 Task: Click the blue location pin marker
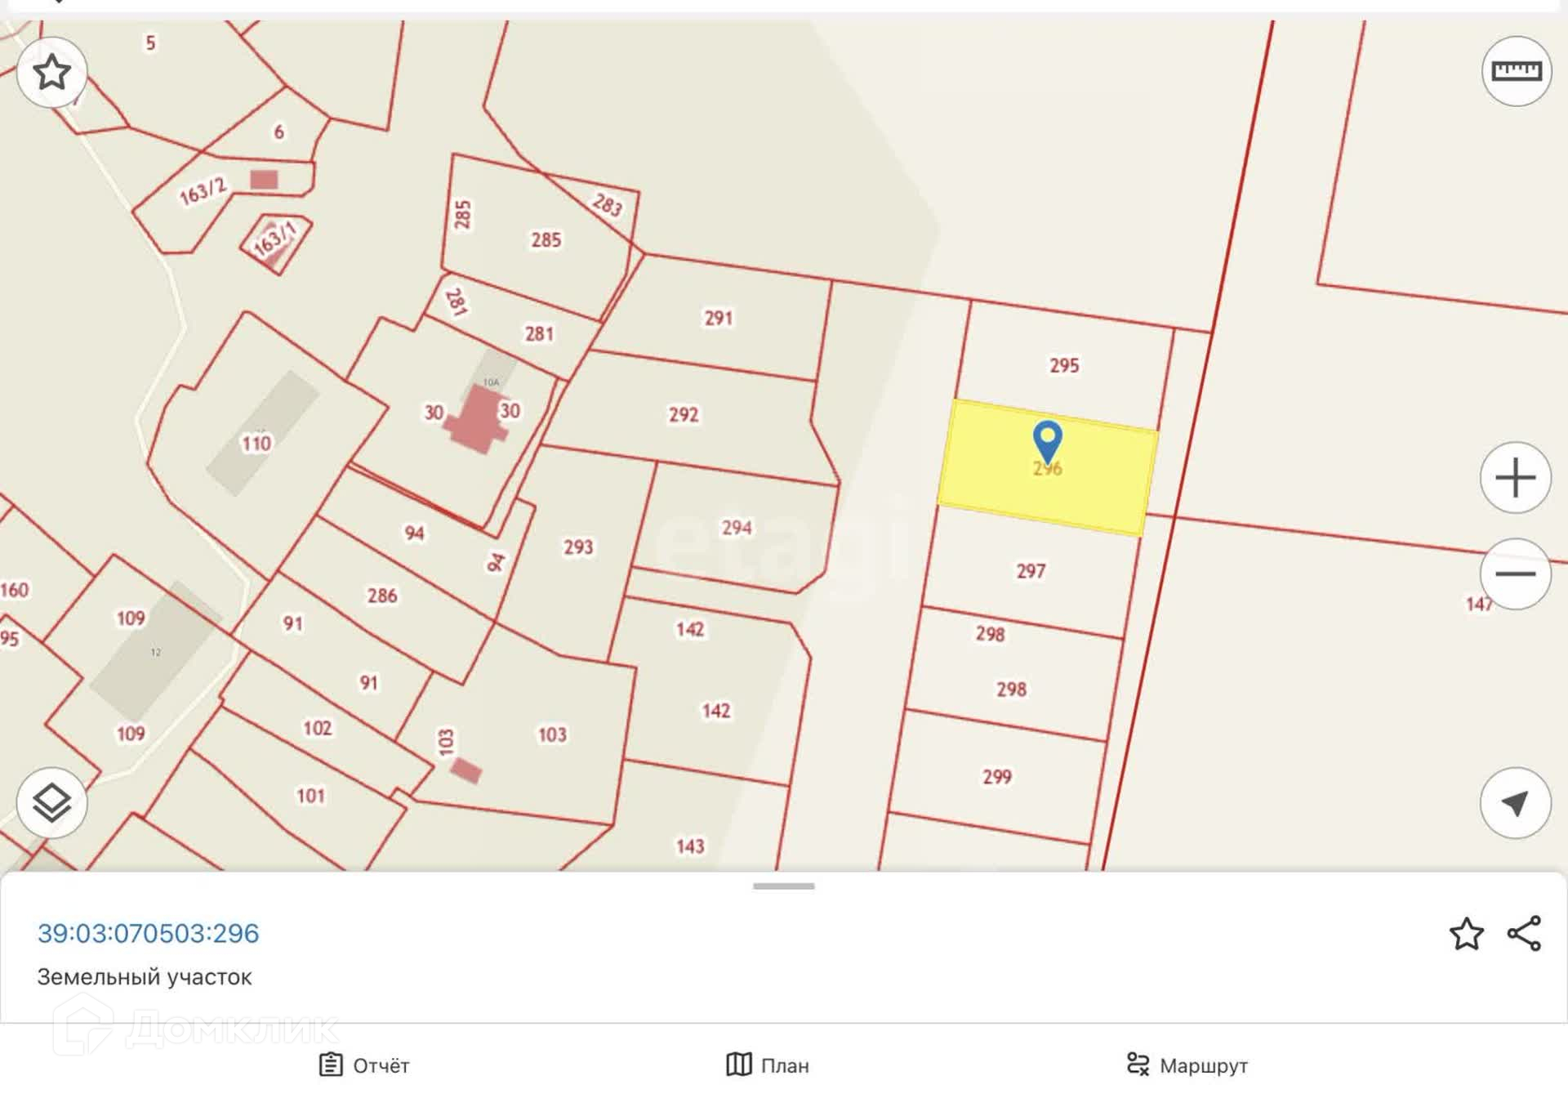coord(1047,440)
